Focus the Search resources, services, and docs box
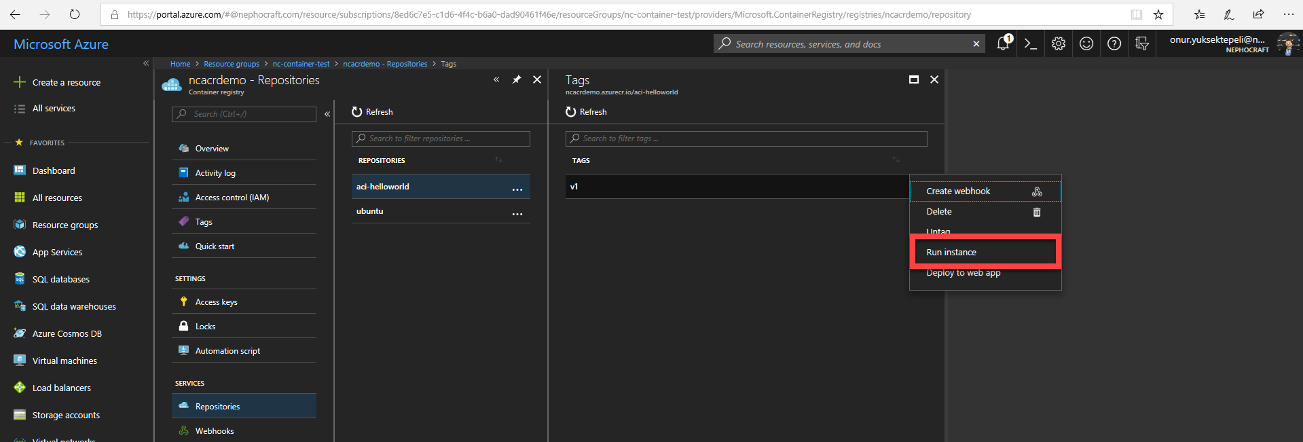This screenshot has height=442, width=1303. (x=849, y=44)
